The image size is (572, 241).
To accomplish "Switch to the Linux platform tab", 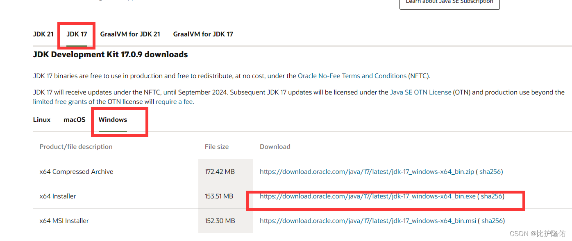I will pyautogui.click(x=41, y=119).
